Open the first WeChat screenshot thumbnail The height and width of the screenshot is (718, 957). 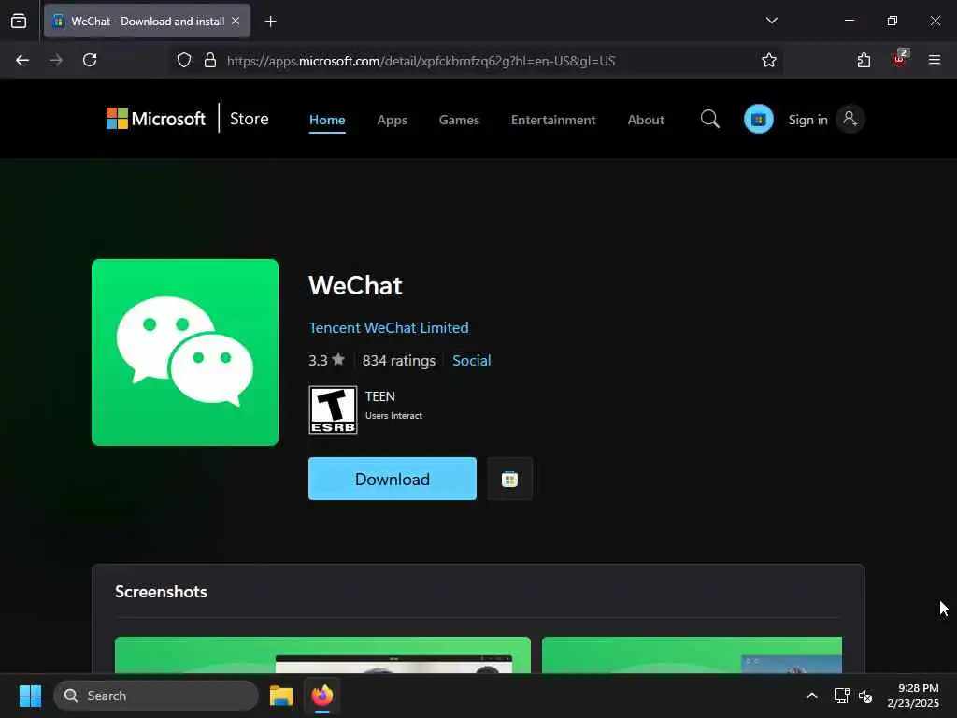(322, 654)
